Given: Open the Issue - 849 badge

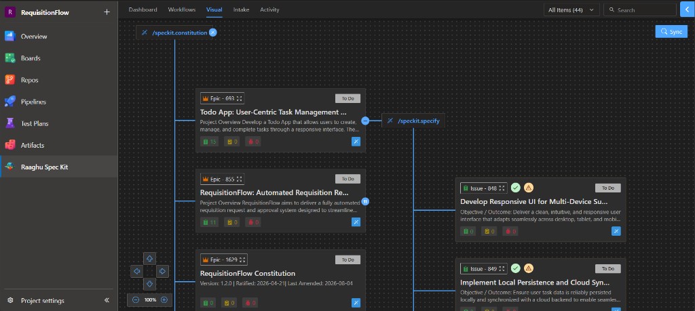Looking at the screenshot, I should click(483, 268).
